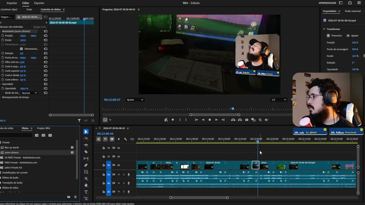Select the Rectangle tool
This screenshot has width=365, height=205.
[x=86, y=172]
